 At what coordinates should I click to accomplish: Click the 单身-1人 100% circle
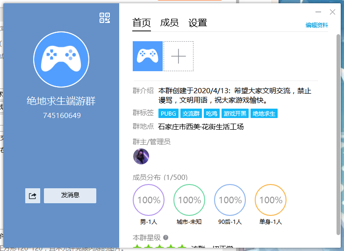tap(271, 200)
